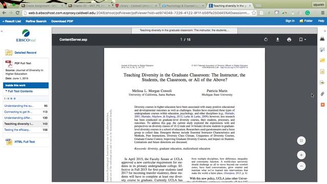
Task: Return to the Result List
Action: click(x=12, y=21)
